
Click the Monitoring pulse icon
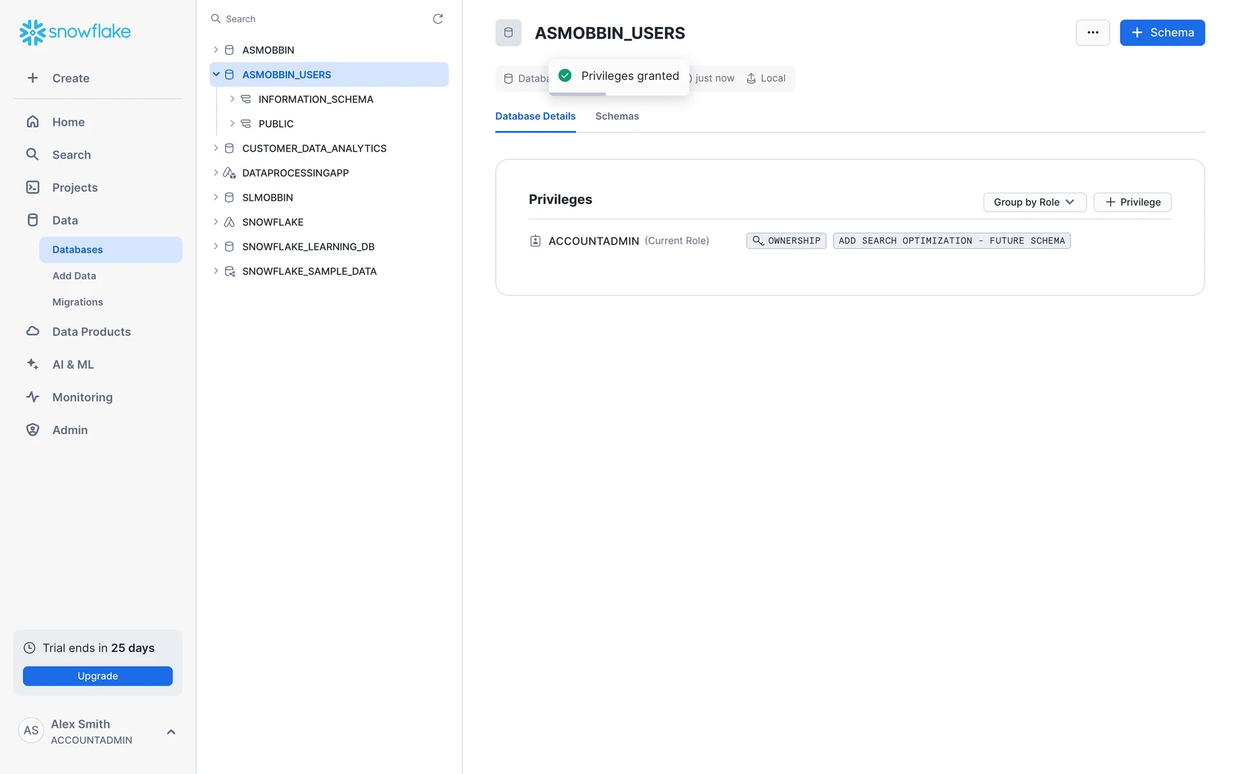33,397
